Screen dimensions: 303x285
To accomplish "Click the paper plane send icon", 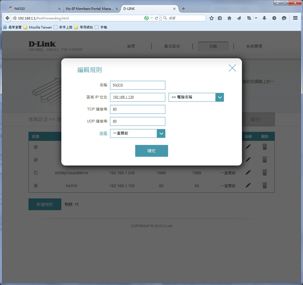I will [239, 18].
